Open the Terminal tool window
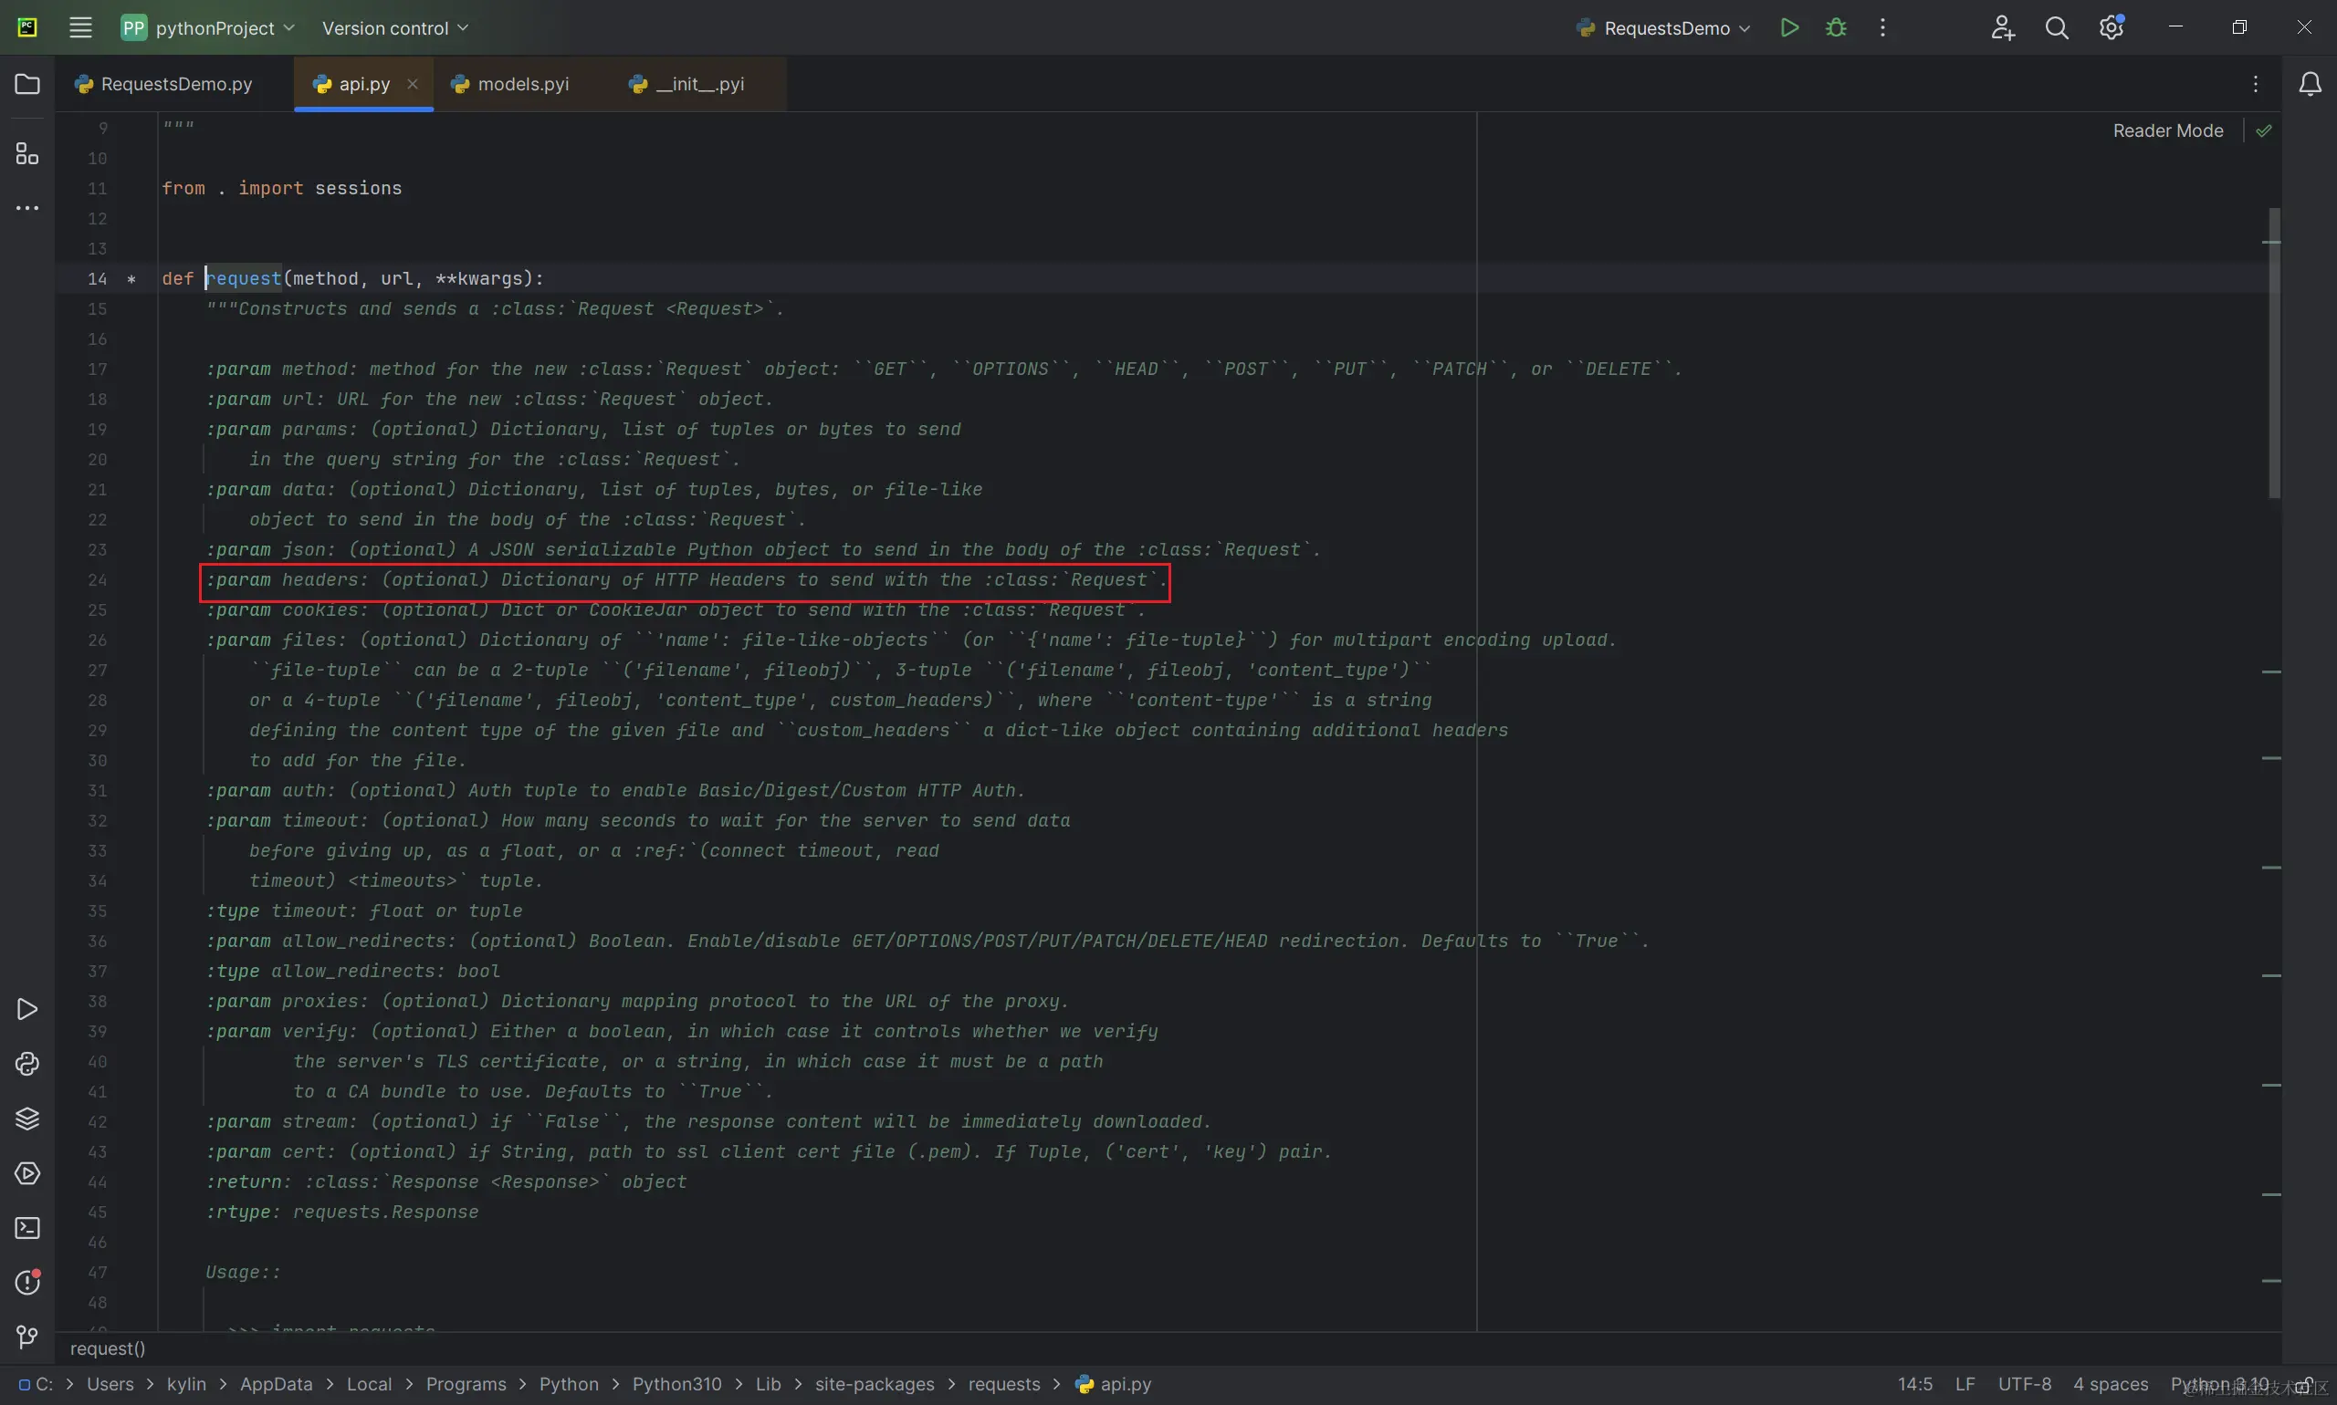The height and width of the screenshot is (1405, 2337). pos(27,1228)
